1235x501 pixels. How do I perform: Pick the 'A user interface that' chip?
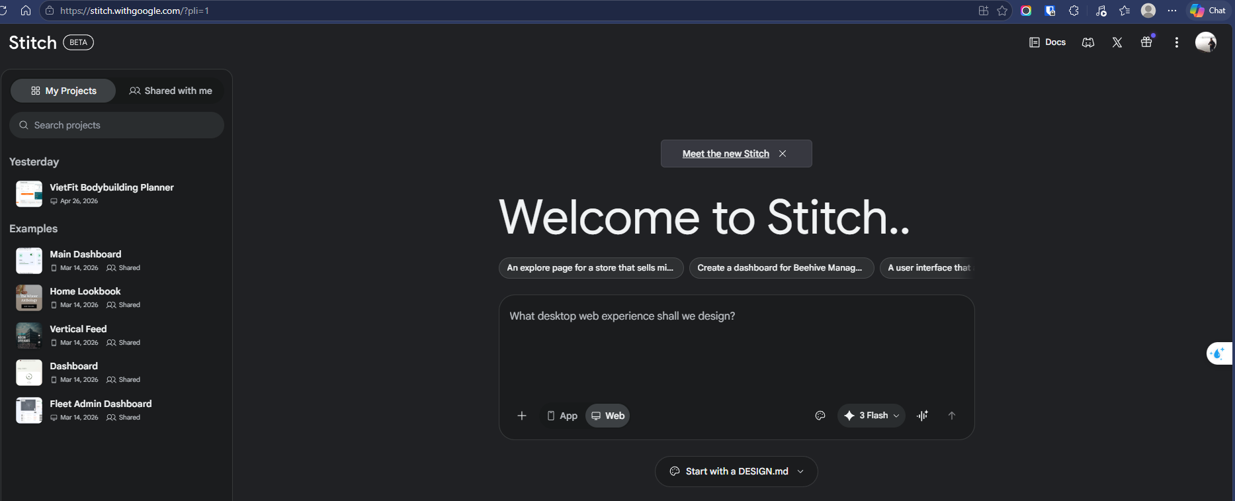(927, 268)
